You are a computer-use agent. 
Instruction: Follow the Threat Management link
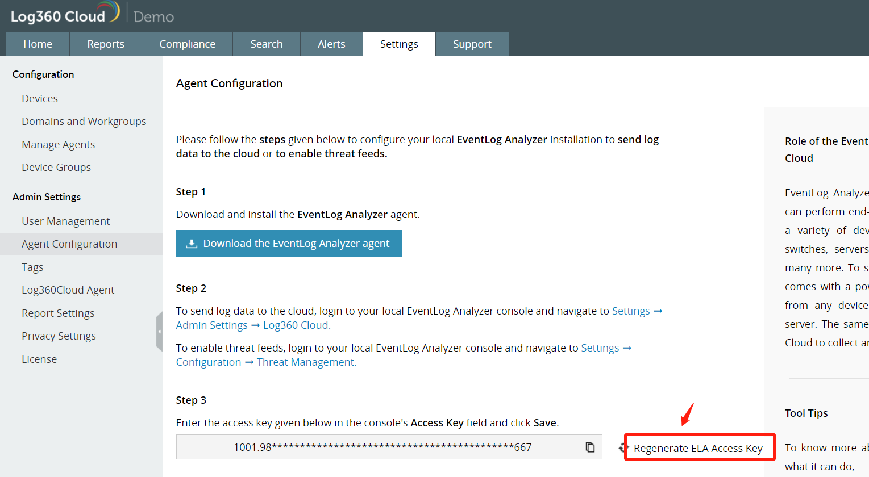point(306,362)
